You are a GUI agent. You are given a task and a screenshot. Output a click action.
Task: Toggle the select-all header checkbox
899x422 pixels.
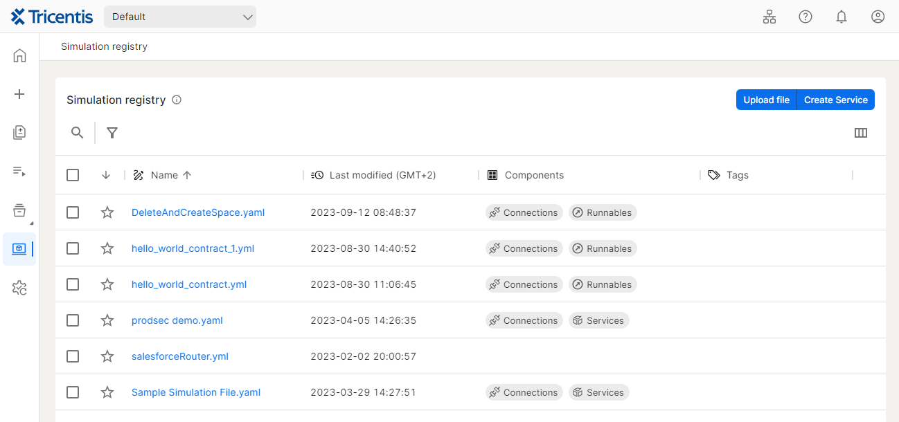(73, 175)
